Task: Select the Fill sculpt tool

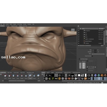Action: [x=39, y=77]
